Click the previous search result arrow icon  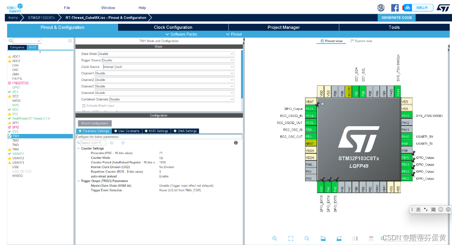pyautogui.click(x=112, y=143)
